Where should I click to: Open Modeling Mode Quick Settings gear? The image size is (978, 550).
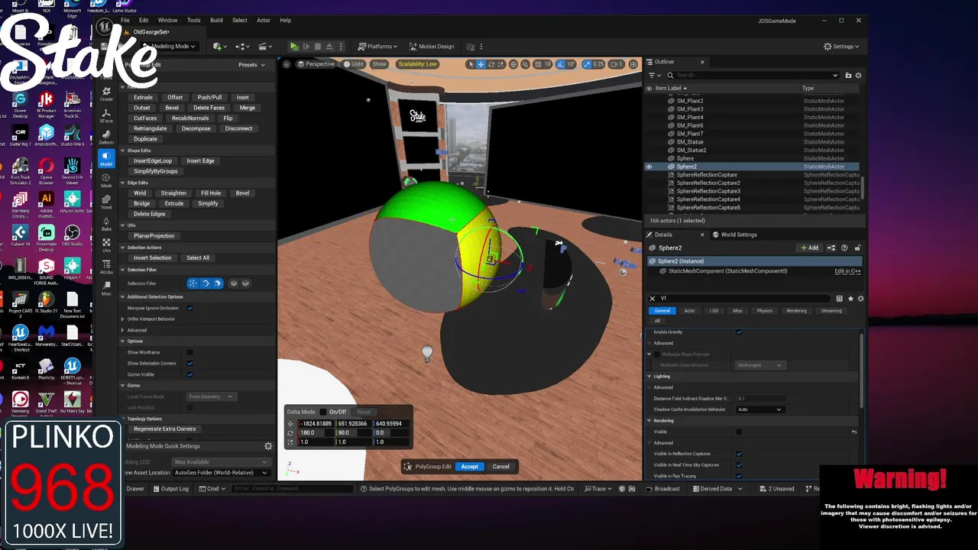[x=268, y=446]
